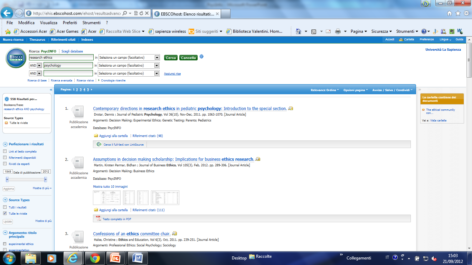Click the LinkSource icon in result 1
472x265 pixels.
click(99, 144)
